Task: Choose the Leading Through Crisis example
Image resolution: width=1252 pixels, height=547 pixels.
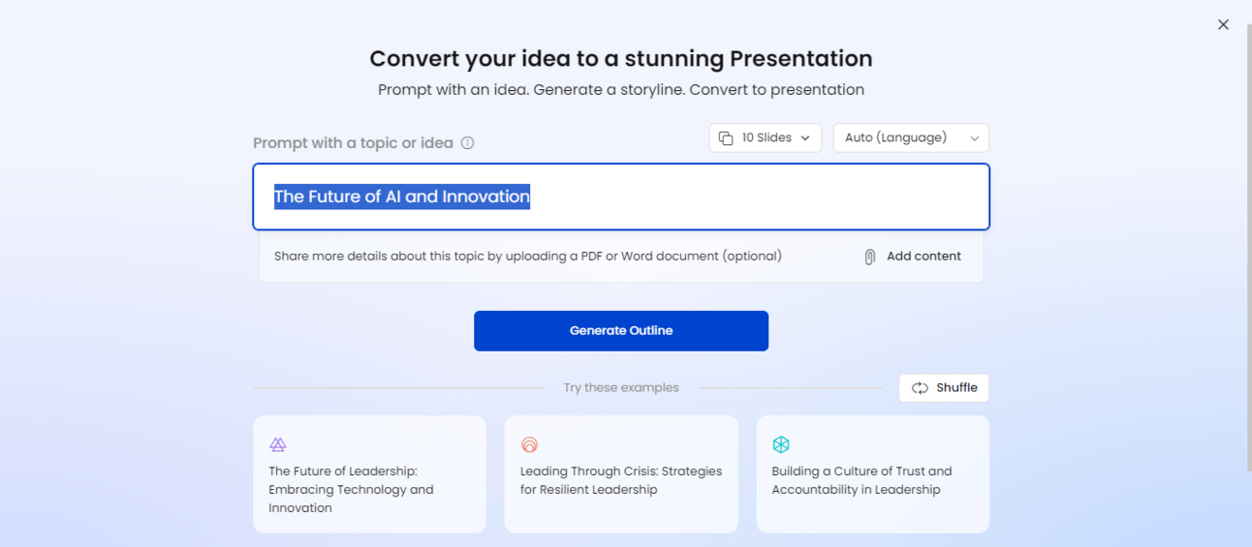Action: coord(621,474)
